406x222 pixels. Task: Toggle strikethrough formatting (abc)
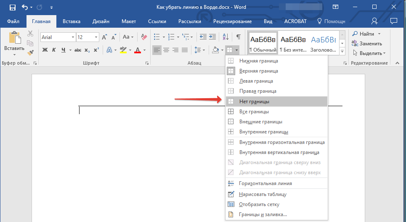[78, 50]
